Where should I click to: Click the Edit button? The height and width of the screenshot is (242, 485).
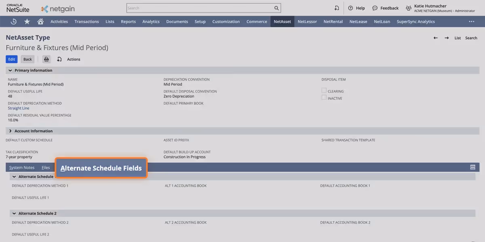click(11, 59)
